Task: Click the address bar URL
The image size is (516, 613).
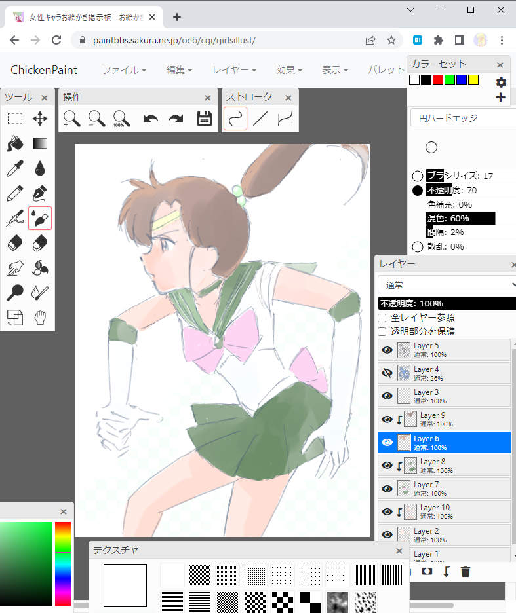Action: coord(174,40)
